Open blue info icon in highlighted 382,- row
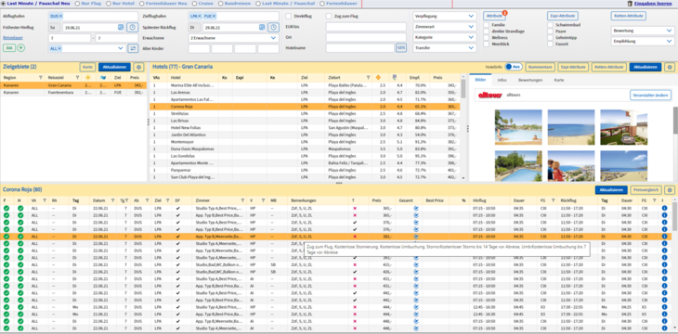The width and height of the screenshot is (678, 334). click(x=665, y=237)
